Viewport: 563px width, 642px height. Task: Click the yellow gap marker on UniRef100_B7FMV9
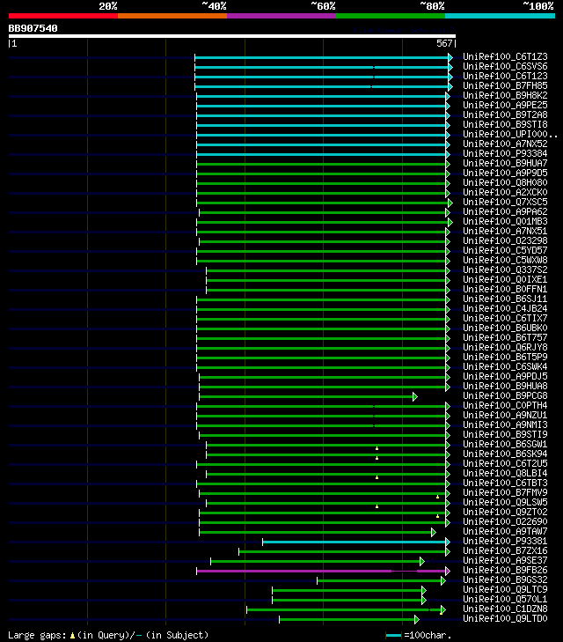click(437, 497)
